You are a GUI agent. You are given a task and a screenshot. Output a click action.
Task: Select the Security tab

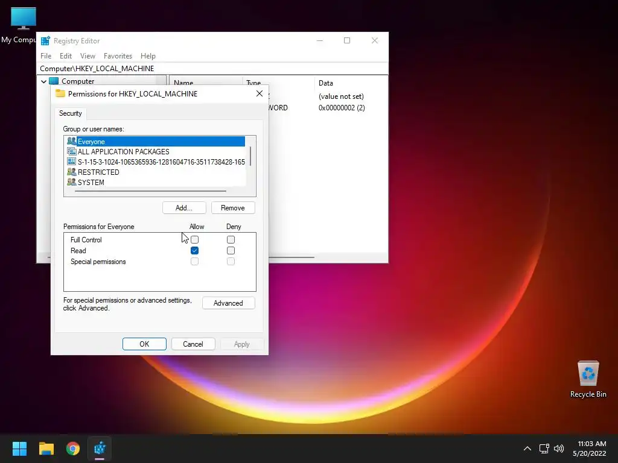click(71, 113)
